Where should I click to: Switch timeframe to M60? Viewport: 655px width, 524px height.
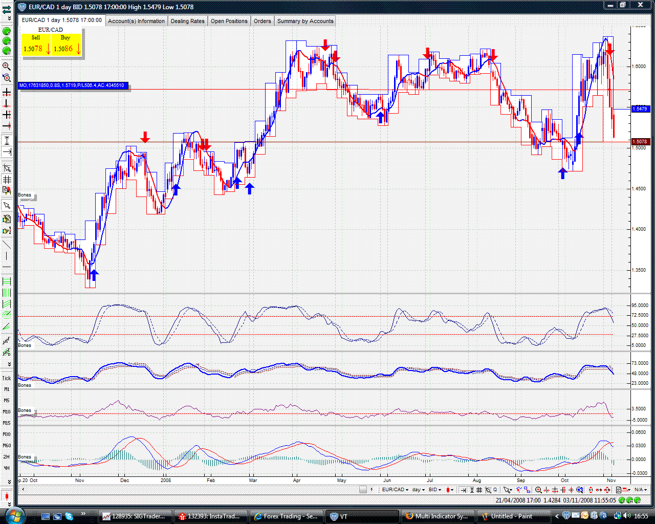7,445
